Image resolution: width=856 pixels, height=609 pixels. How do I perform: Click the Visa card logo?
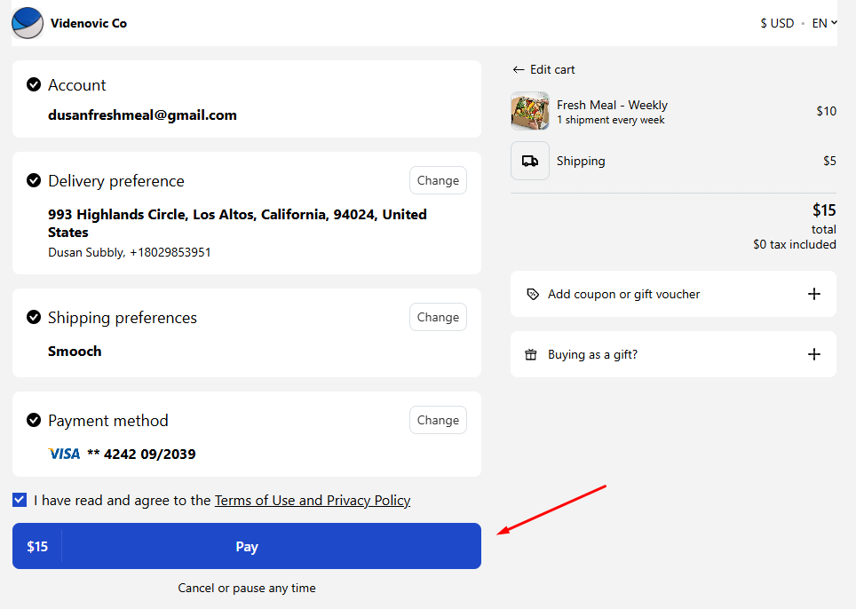coord(64,454)
